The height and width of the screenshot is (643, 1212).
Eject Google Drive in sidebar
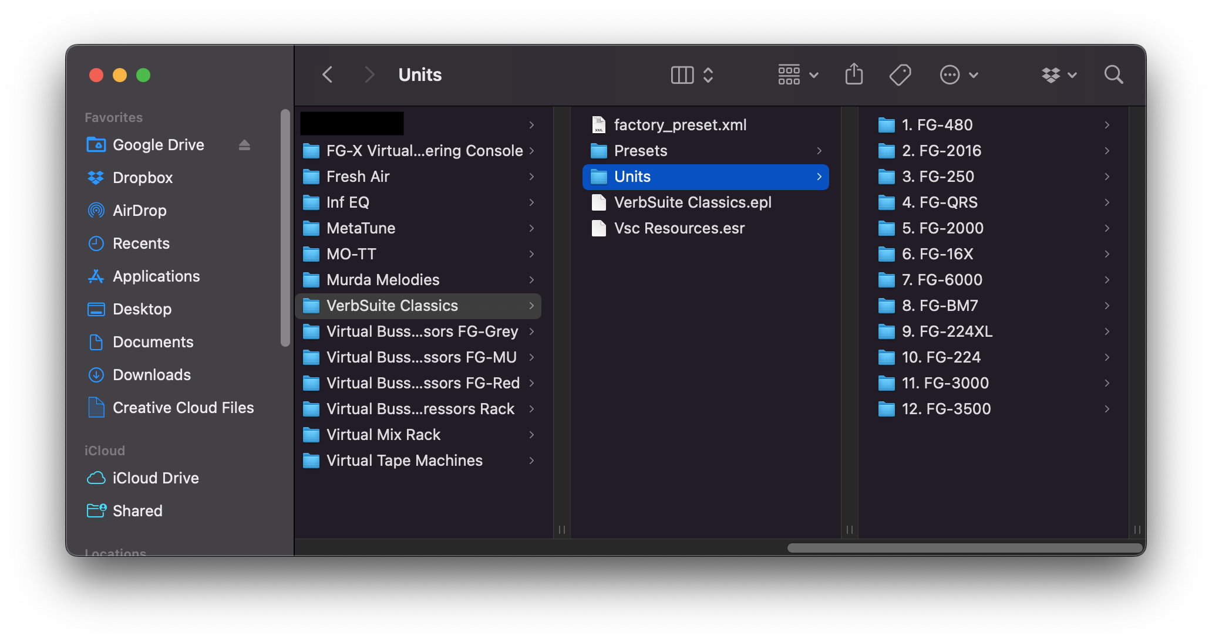pyautogui.click(x=244, y=145)
